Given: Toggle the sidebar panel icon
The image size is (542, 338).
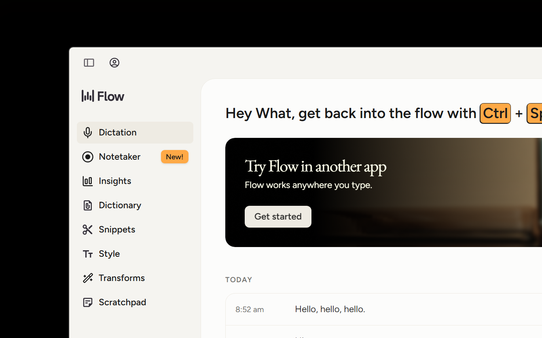Looking at the screenshot, I should coord(89,63).
